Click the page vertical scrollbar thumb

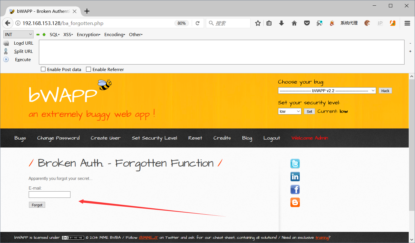click(x=412, y=145)
